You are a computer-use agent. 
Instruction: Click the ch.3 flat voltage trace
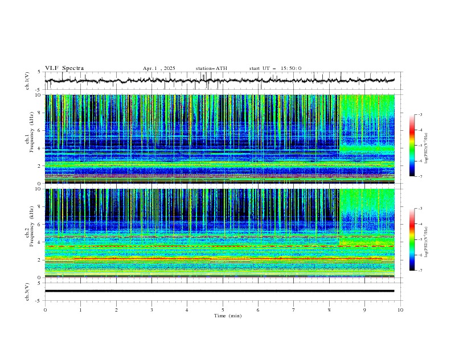click(x=220, y=291)
